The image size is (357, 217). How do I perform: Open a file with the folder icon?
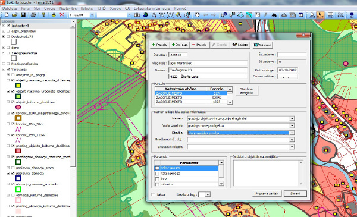tap(15, 15)
